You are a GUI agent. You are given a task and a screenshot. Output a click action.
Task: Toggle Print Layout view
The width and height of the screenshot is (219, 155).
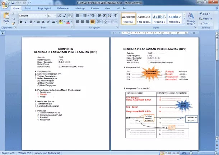click(162, 153)
